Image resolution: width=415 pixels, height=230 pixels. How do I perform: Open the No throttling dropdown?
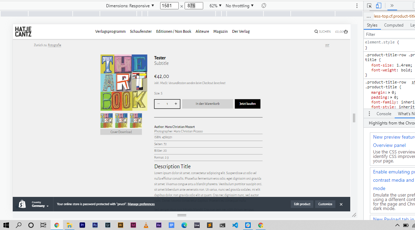pos(240,6)
